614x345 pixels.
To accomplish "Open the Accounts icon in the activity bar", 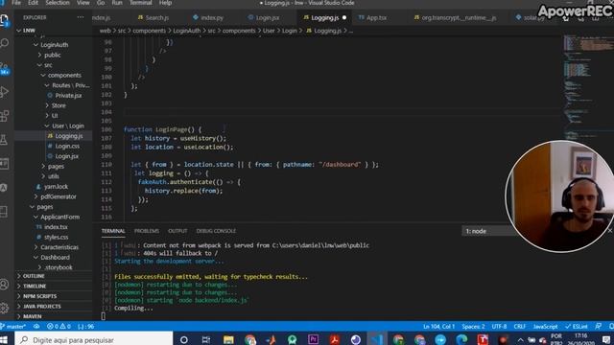I will pyautogui.click(x=4, y=284).
